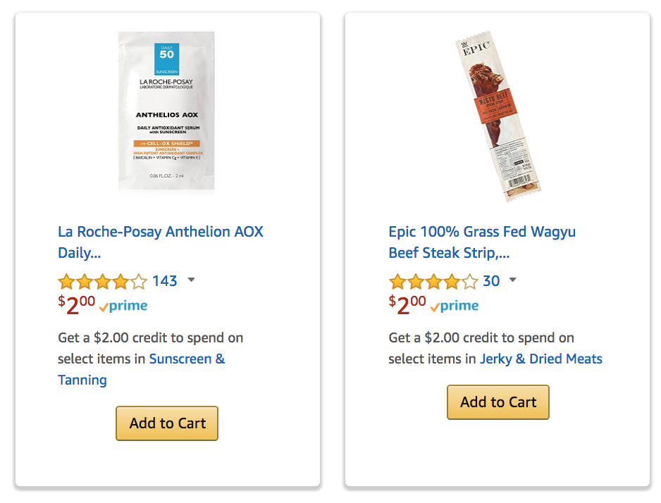Open La Roche-Posay Anthelion AOX Daily link
661x503 pixels.
[x=160, y=242]
